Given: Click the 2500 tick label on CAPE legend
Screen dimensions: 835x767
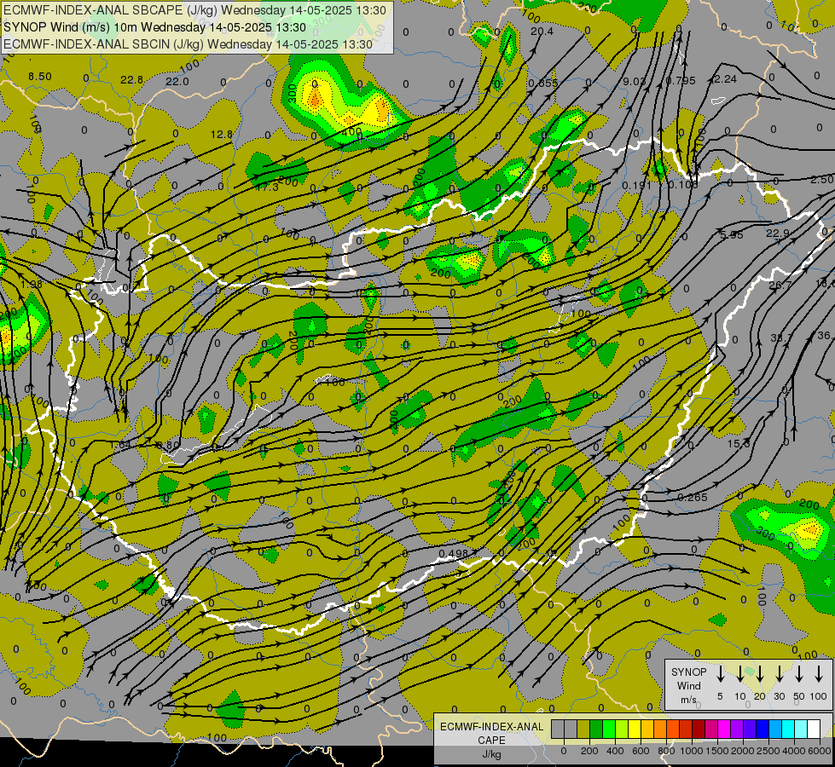Looking at the screenshot, I should pos(768,751).
